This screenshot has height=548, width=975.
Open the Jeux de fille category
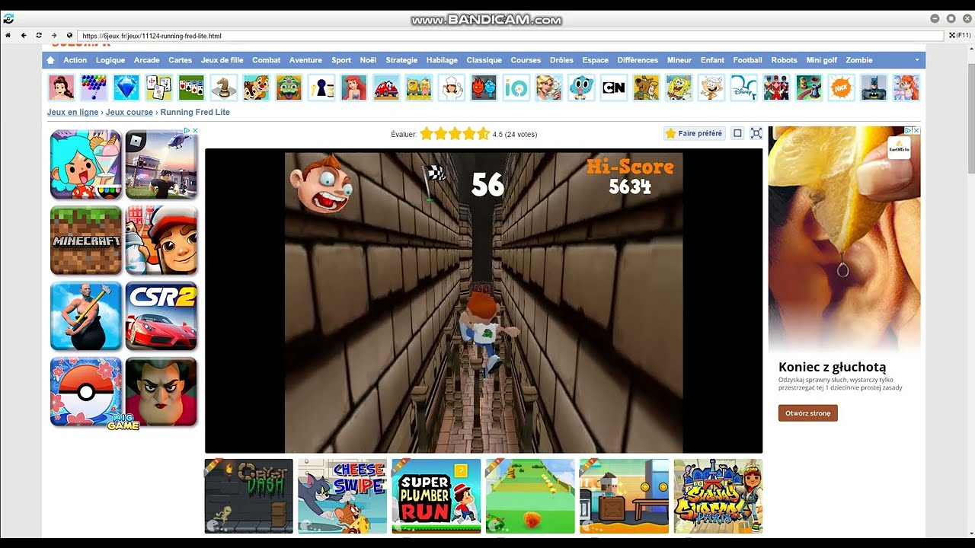tap(222, 60)
